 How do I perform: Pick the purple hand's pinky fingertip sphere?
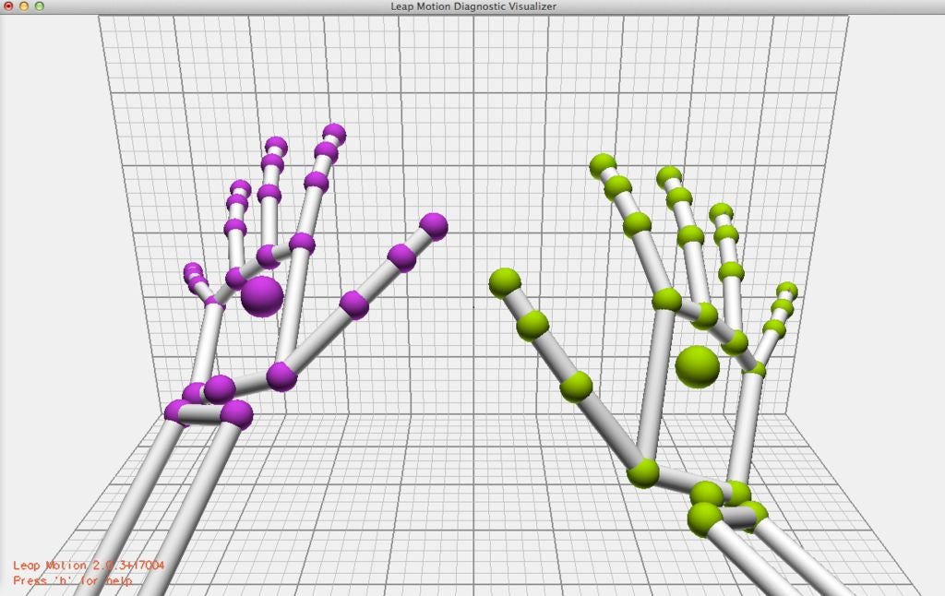coord(192,270)
